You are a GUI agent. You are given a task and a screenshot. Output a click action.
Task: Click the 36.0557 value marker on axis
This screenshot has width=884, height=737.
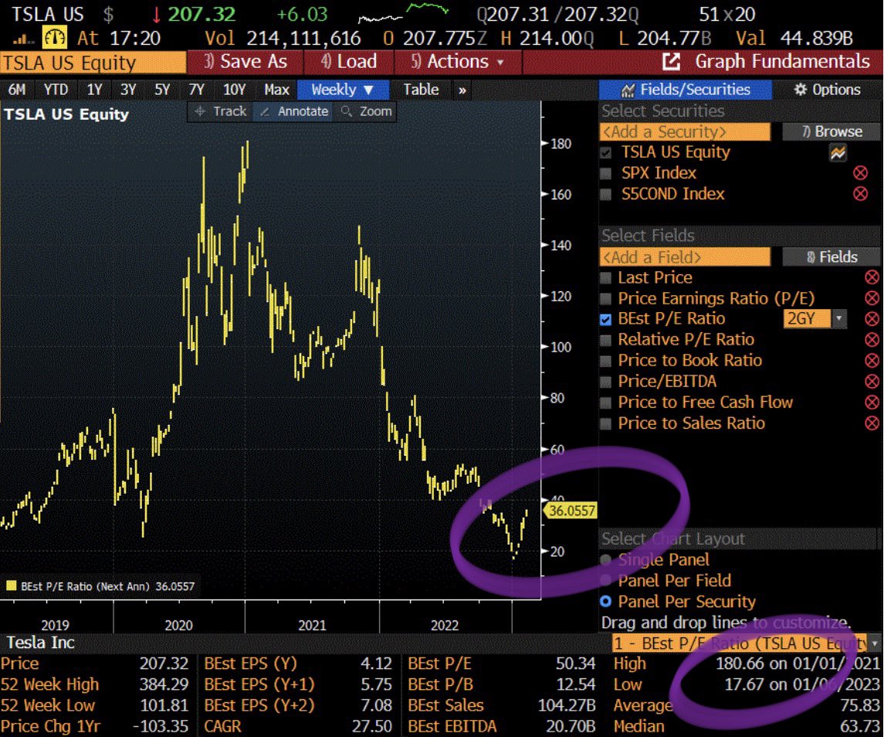point(570,511)
